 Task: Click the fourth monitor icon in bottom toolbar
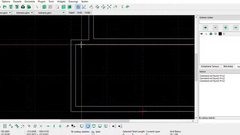(x=100, y=126)
